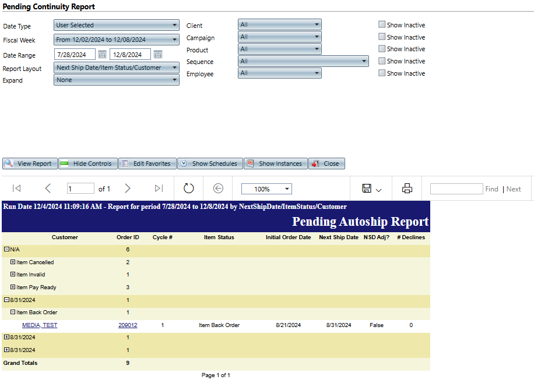Open the Report Layout dropdown

point(117,68)
